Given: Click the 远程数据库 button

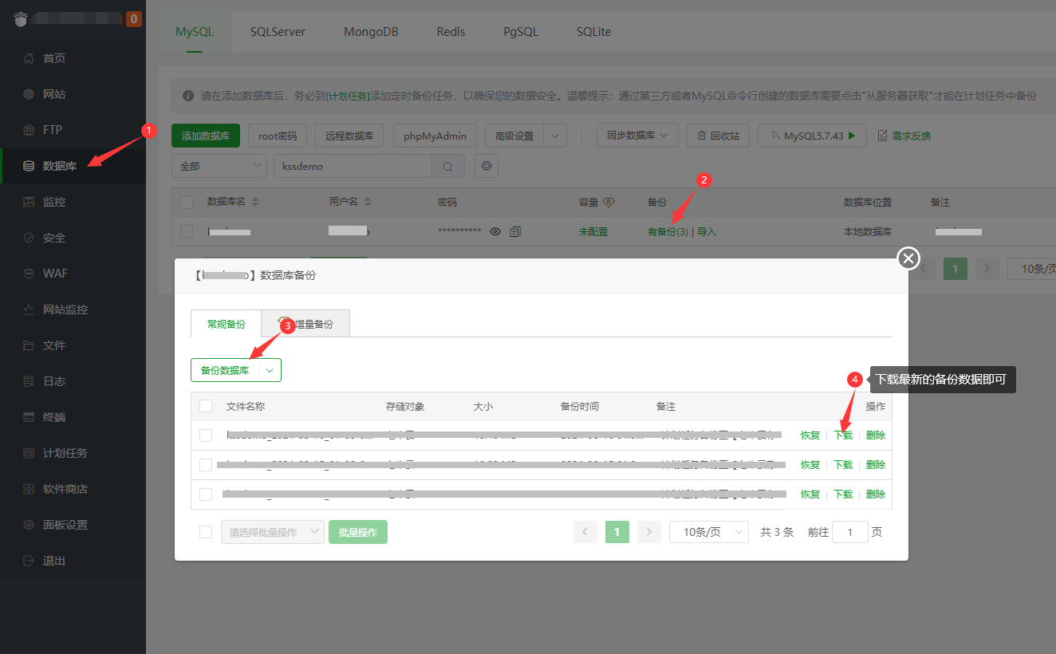Looking at the screenshot, I should click(x=350, y=136).
